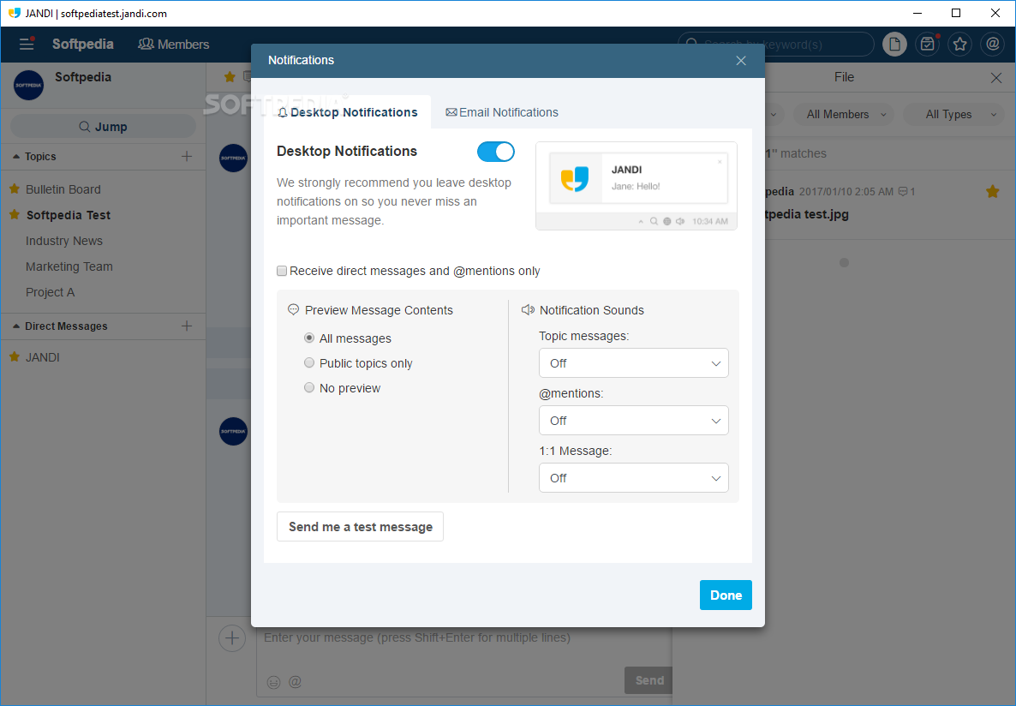This screenshot has width=1016, height=706.
Task: Toggle the Desktop Notifications switch
Action: [496, 152]
